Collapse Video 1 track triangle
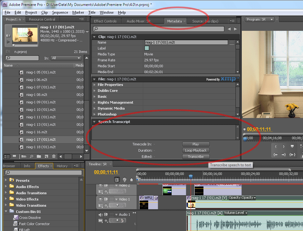303x231 pixels. 116,199
